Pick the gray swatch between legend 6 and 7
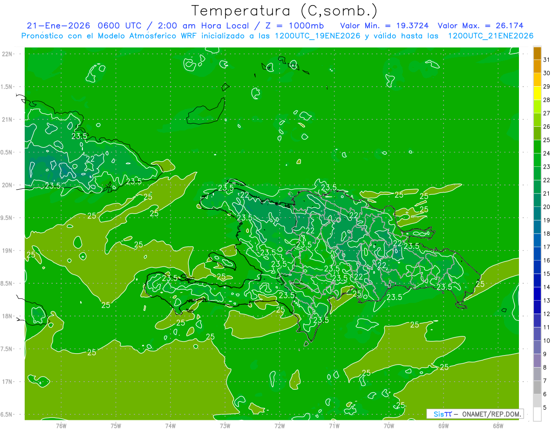Screen dimensions: 559x432 pos(537,387)
